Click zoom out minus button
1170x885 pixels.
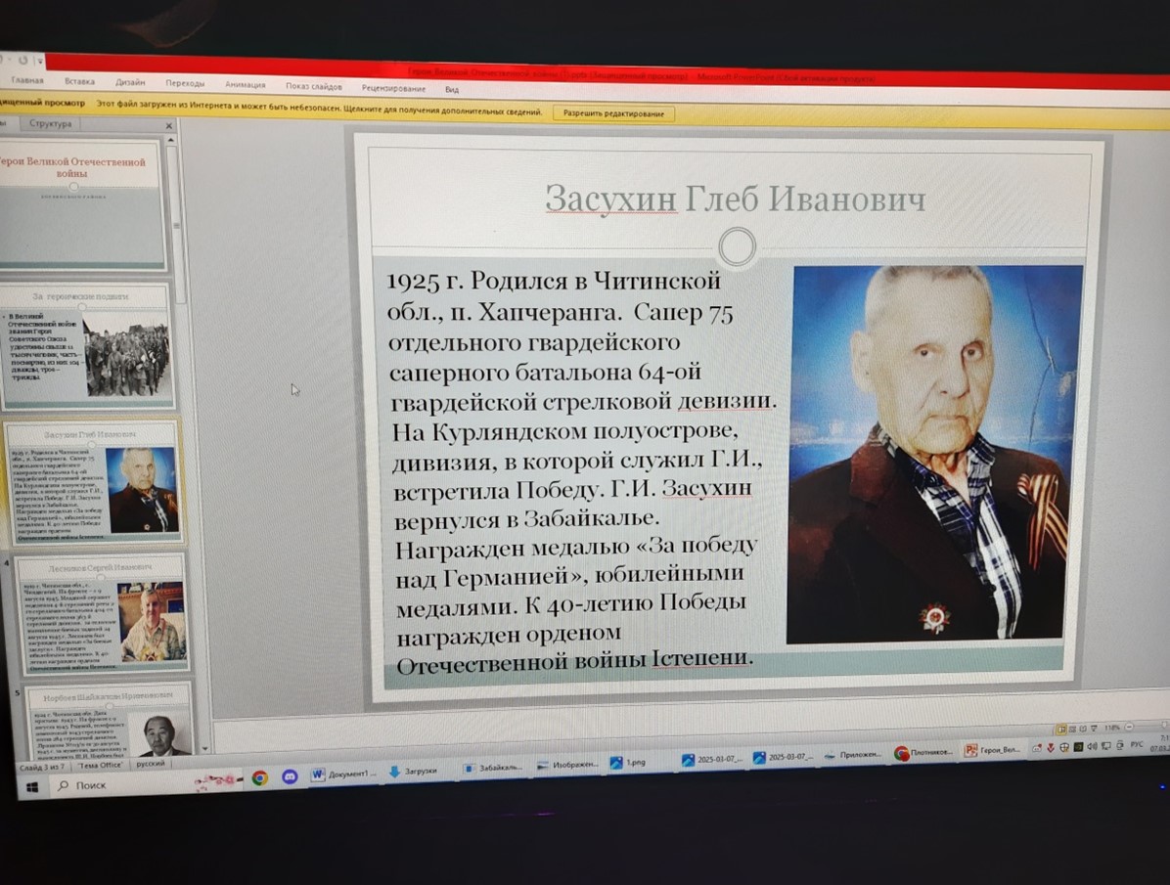(1129, 727)
